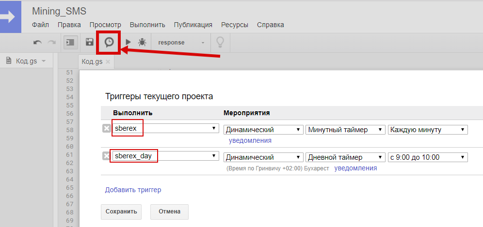
Task: Open the sberex function dropdown
Action: pos(166,129)
